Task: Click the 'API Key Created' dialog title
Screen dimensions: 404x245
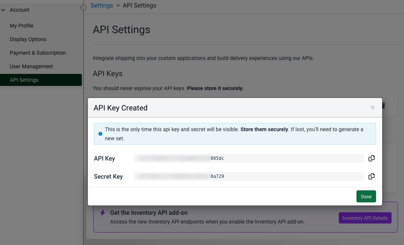Action: pos(121,108)
